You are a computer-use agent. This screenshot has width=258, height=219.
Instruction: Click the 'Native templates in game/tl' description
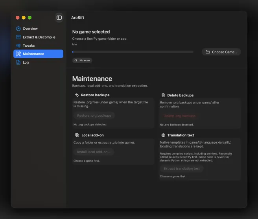pyautogui.click(x=195, y=144)
